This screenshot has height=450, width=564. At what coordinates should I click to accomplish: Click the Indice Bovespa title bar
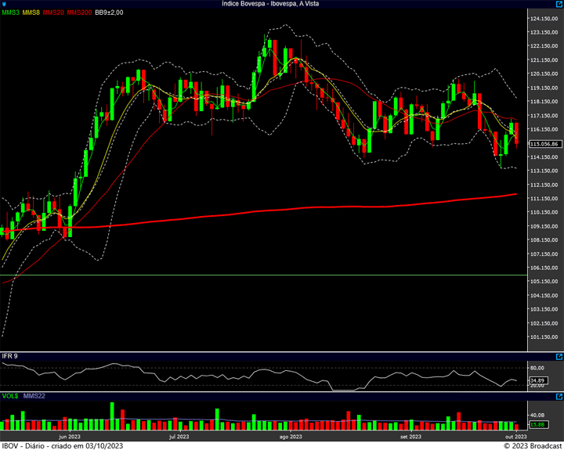click(x=281, y=4)
